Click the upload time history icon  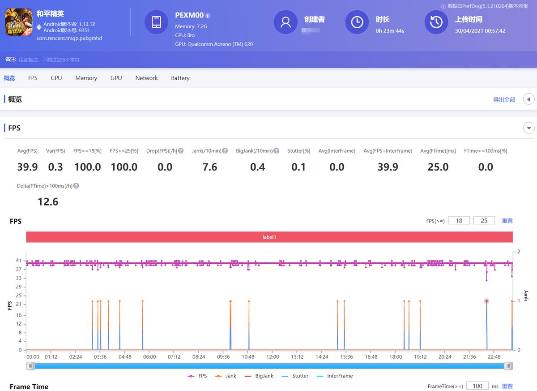point(436,22)
